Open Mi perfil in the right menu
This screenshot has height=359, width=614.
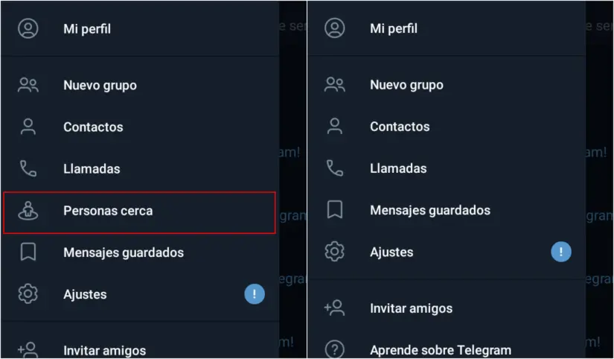click(393, 28)
